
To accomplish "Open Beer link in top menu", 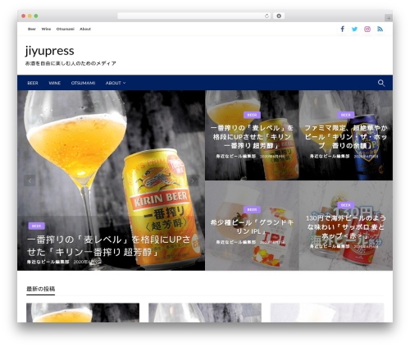I will click(x=32, y=29).
